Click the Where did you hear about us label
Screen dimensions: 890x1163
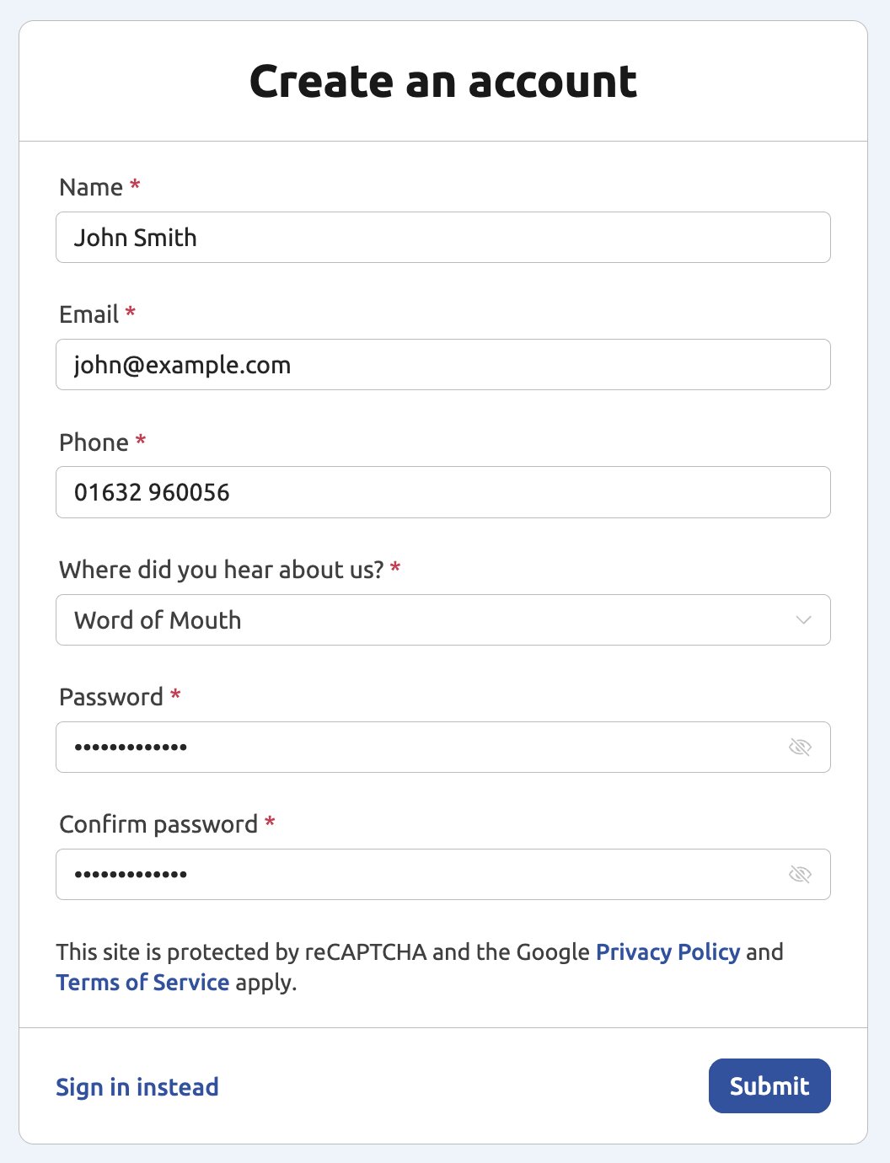(221, 570)
